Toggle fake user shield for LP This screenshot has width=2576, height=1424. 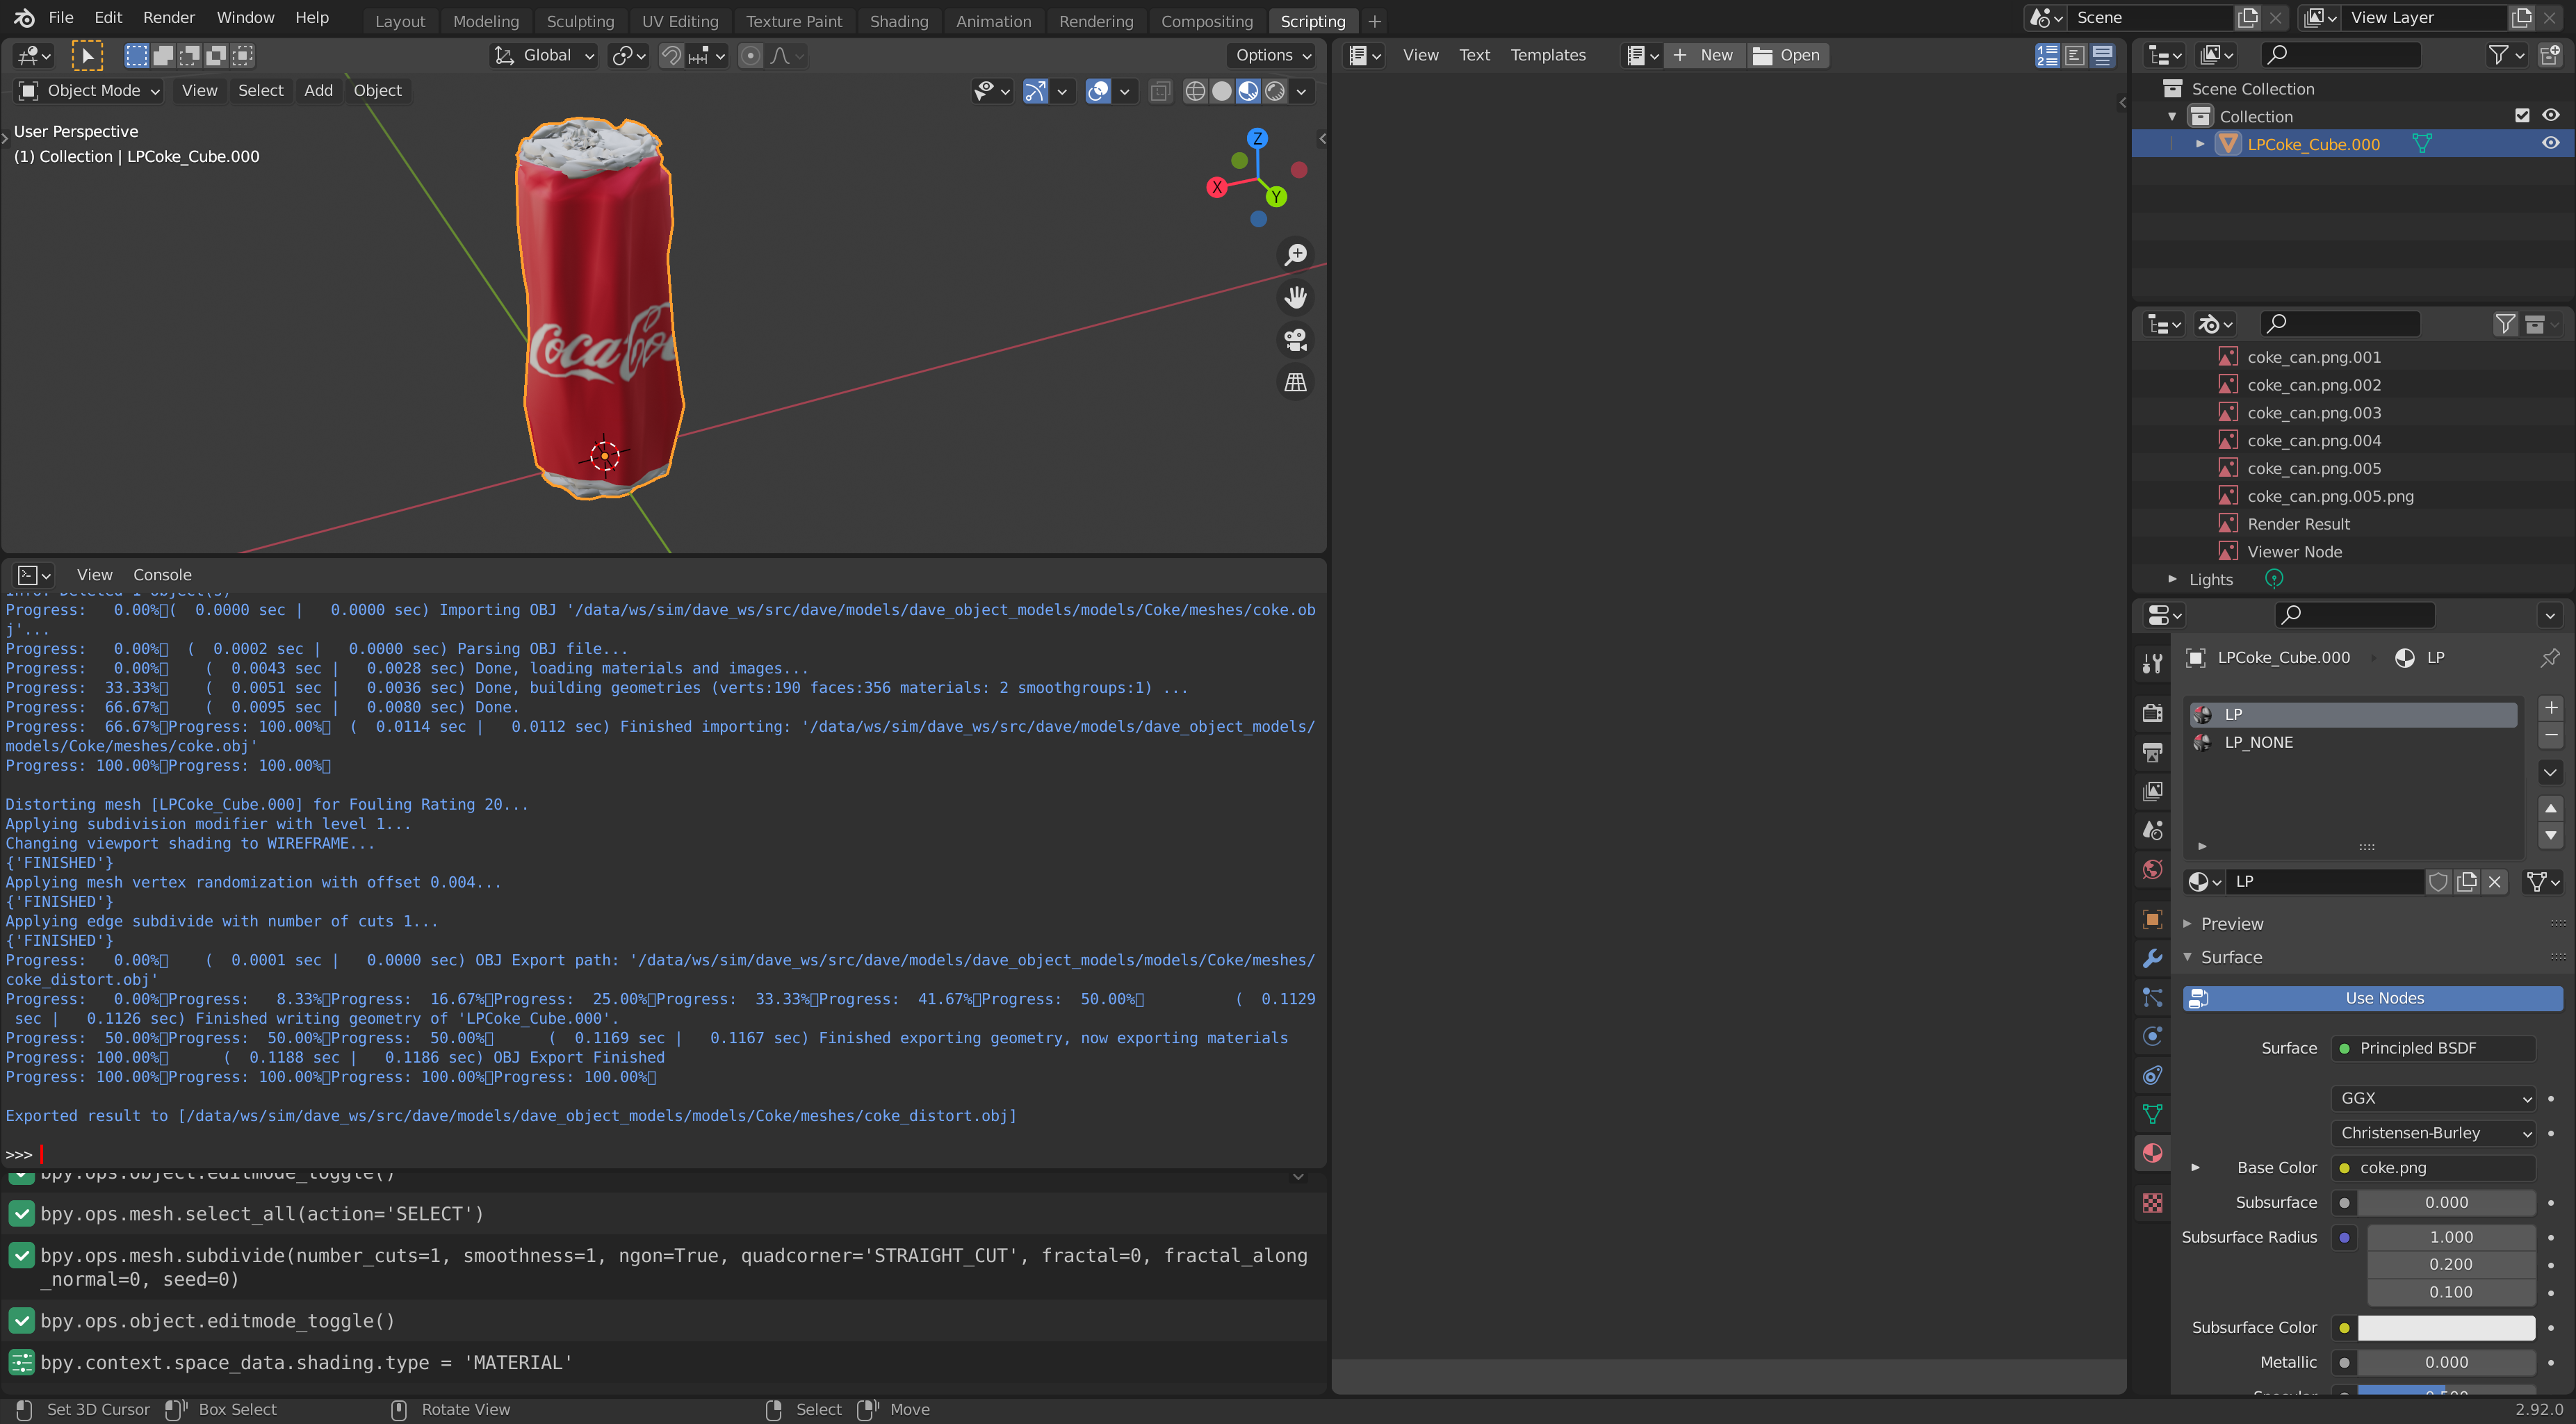(2438, 881)
